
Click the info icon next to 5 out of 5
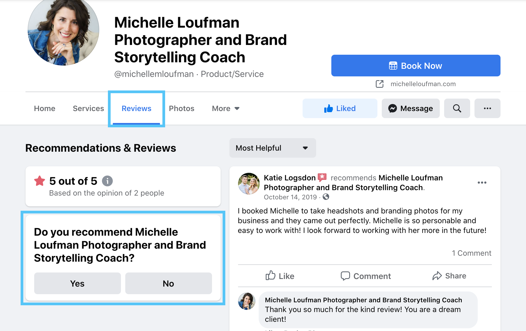[x=107, y=181]
